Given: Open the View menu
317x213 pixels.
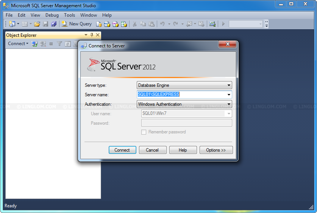Looking at the screenshot, I should [35, 15].
